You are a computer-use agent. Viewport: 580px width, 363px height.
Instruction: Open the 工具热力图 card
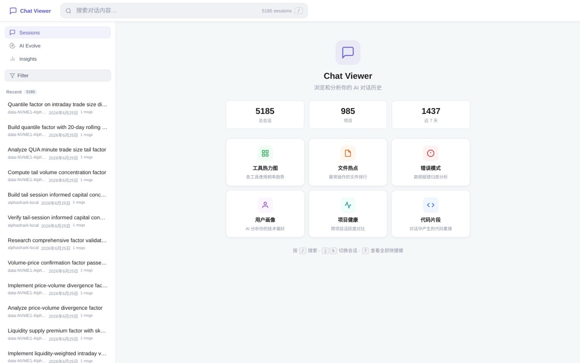click(x=265, y=162)
